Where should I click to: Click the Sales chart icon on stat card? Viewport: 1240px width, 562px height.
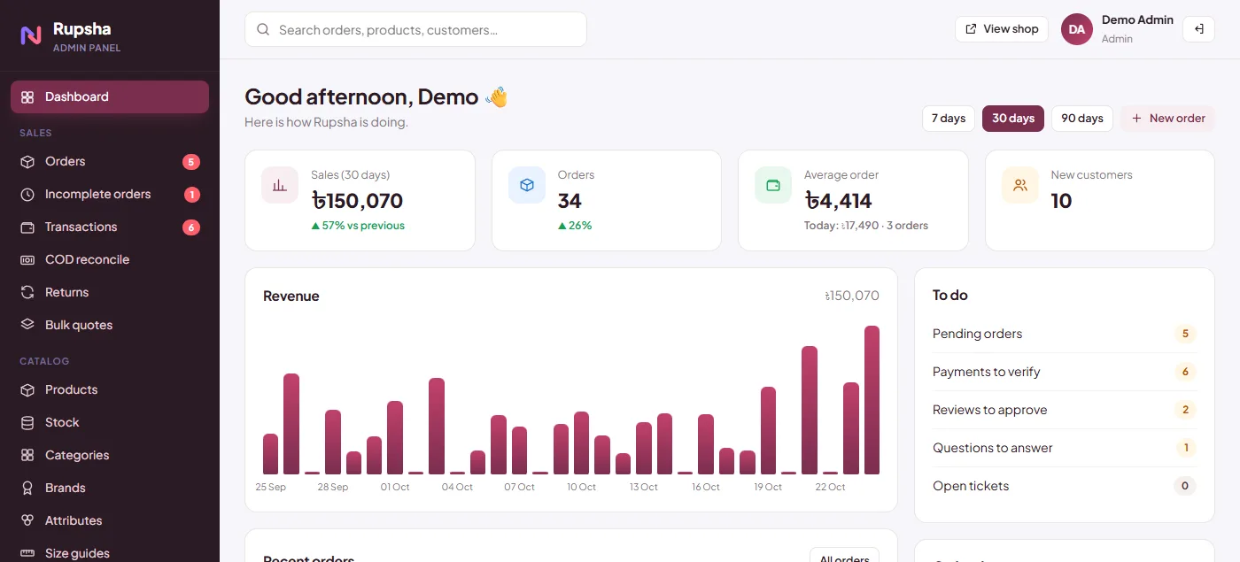(280, 185)
